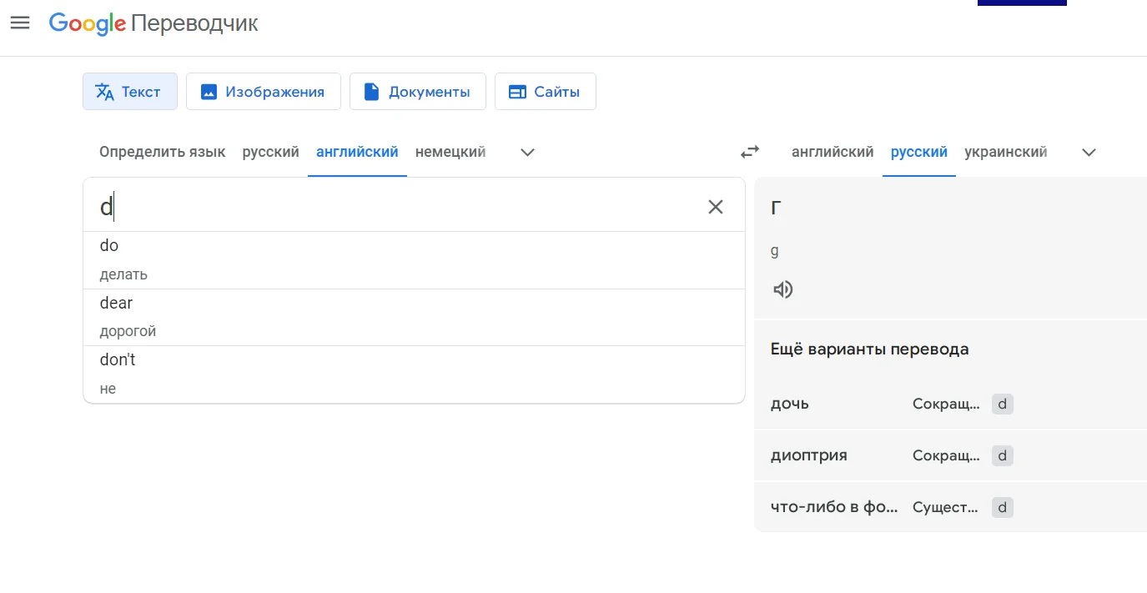
Task: Select the дочь translation variant
Action: point(789,404)
